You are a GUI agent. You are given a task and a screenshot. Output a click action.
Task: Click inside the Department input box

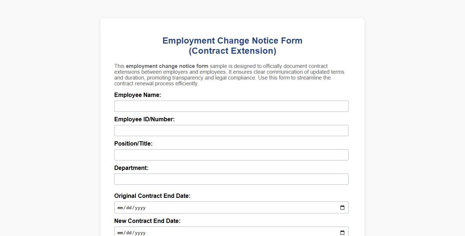[x=231, y=179]
